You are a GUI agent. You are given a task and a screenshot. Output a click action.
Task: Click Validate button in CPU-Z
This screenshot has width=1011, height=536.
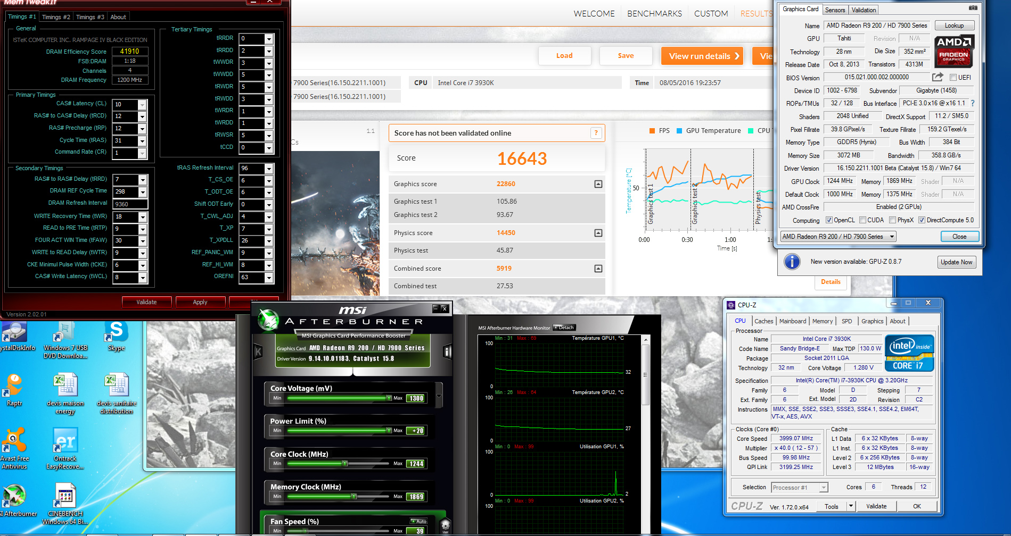[876, 506]
